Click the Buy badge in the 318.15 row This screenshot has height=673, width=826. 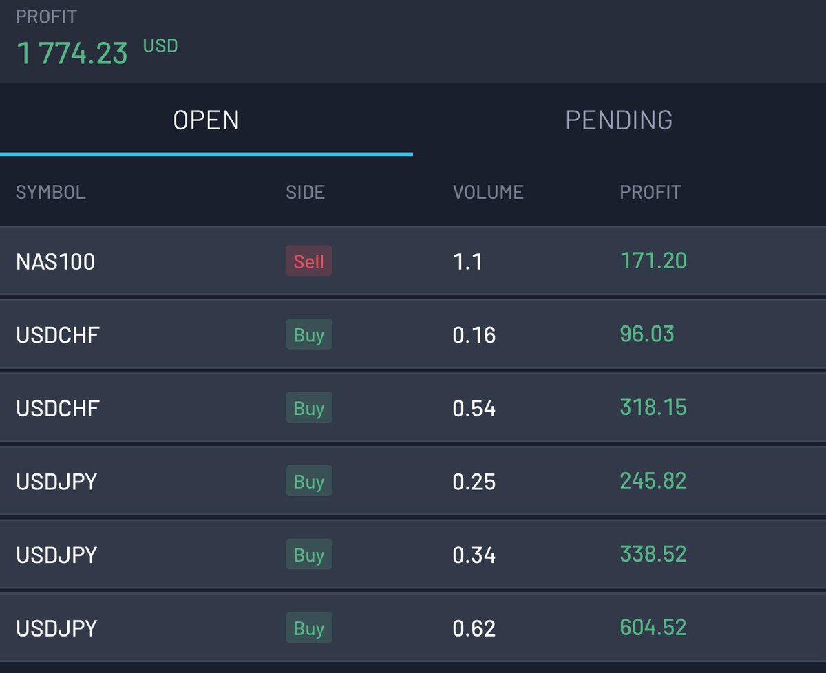309,408
